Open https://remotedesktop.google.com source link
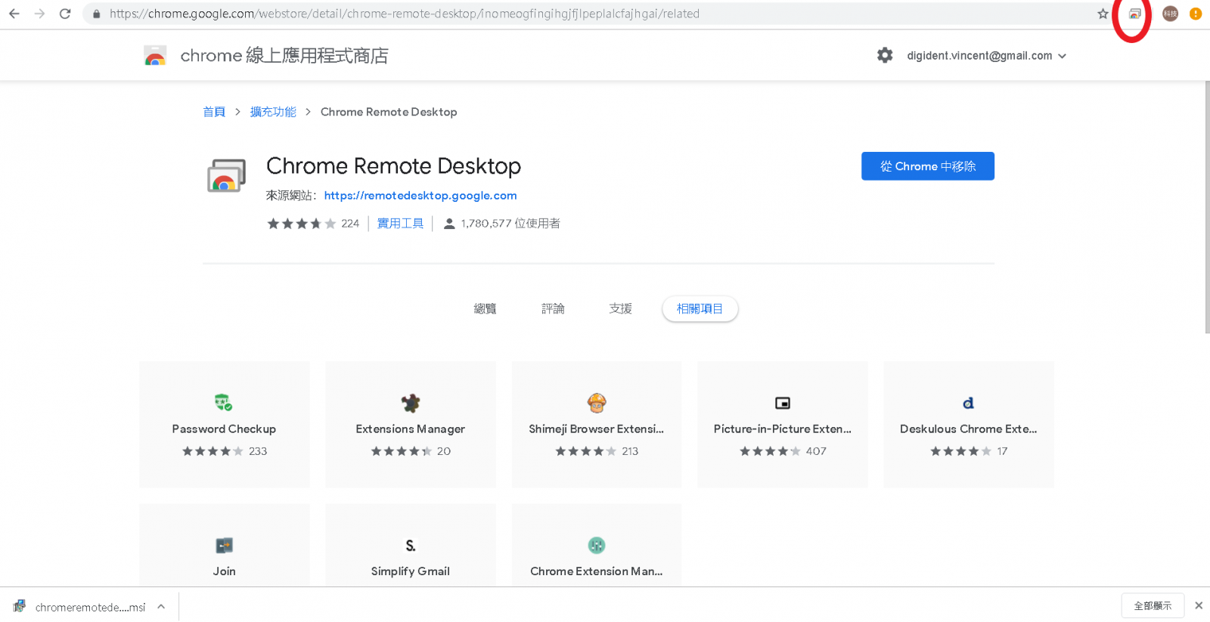 coord(420,196)
